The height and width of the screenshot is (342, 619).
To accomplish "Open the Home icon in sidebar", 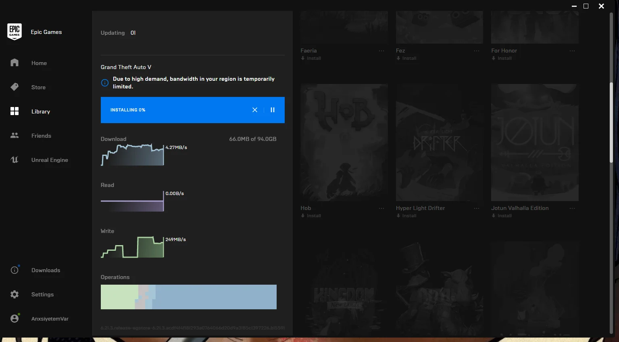I will 15,63.
